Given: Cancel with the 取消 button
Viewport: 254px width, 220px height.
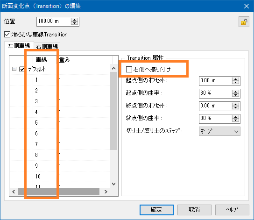Looking at the screenshot, I should click(194, 210).
